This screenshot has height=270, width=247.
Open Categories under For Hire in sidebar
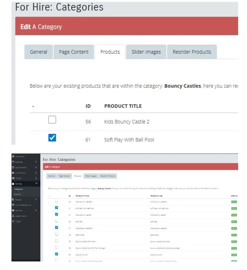pyautogui.click(x=19, y=189)
